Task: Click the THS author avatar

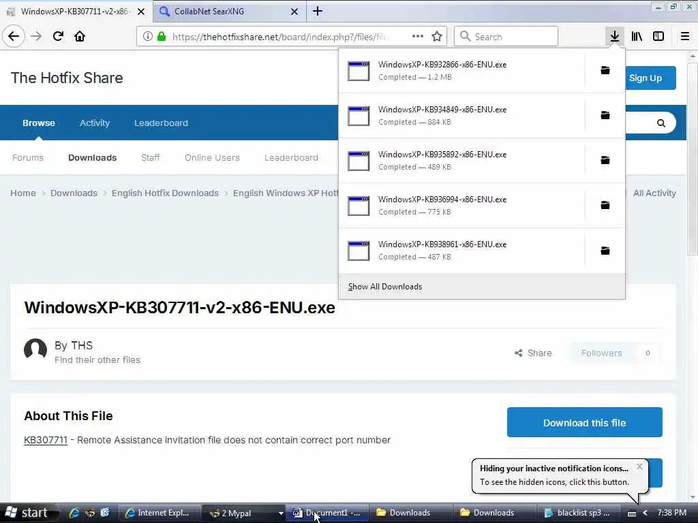Action: 35,349
